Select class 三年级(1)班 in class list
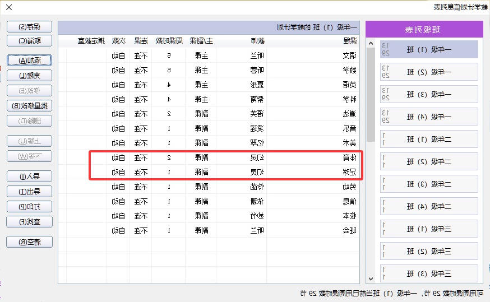Image resolution: width=490 pixels, height=302 pixels. coord(429,229)
